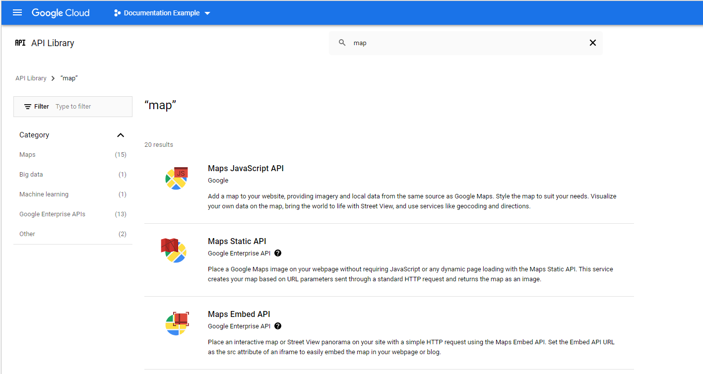This screenshot has width=703, height=374.
Task: Click the Filter lines icon
Action: point(28,107)
